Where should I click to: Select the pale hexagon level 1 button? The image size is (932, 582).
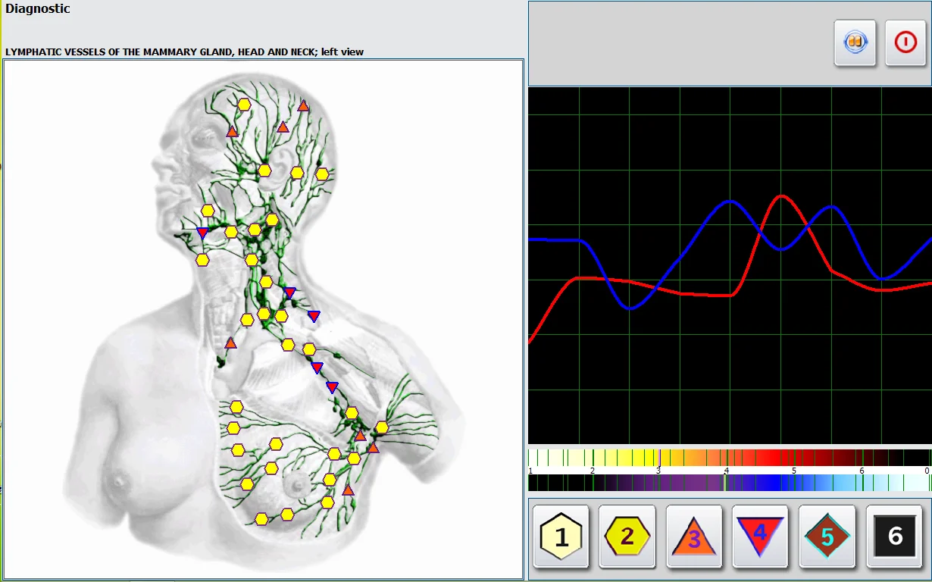[561, 537]
